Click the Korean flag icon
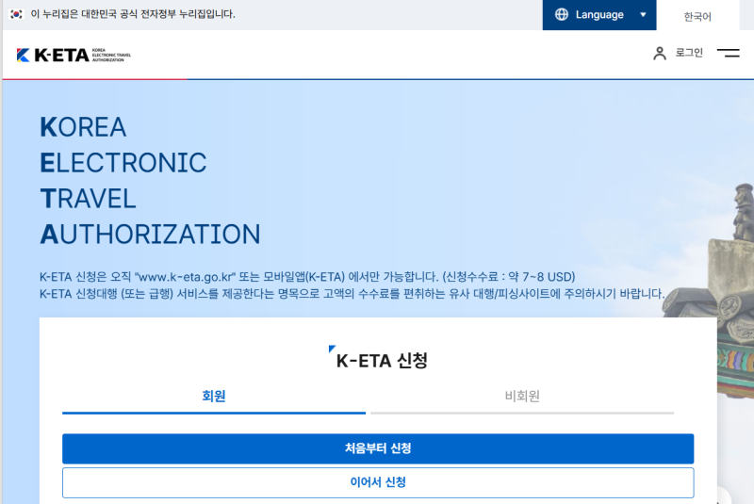This screenshot has height=504, width=754. coord(16,14)
